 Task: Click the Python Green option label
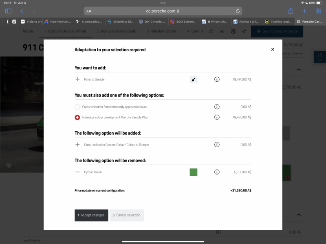click(x=93, y=172)
